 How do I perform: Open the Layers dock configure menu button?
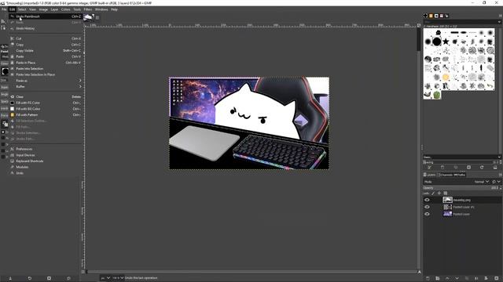coord(500,175)
